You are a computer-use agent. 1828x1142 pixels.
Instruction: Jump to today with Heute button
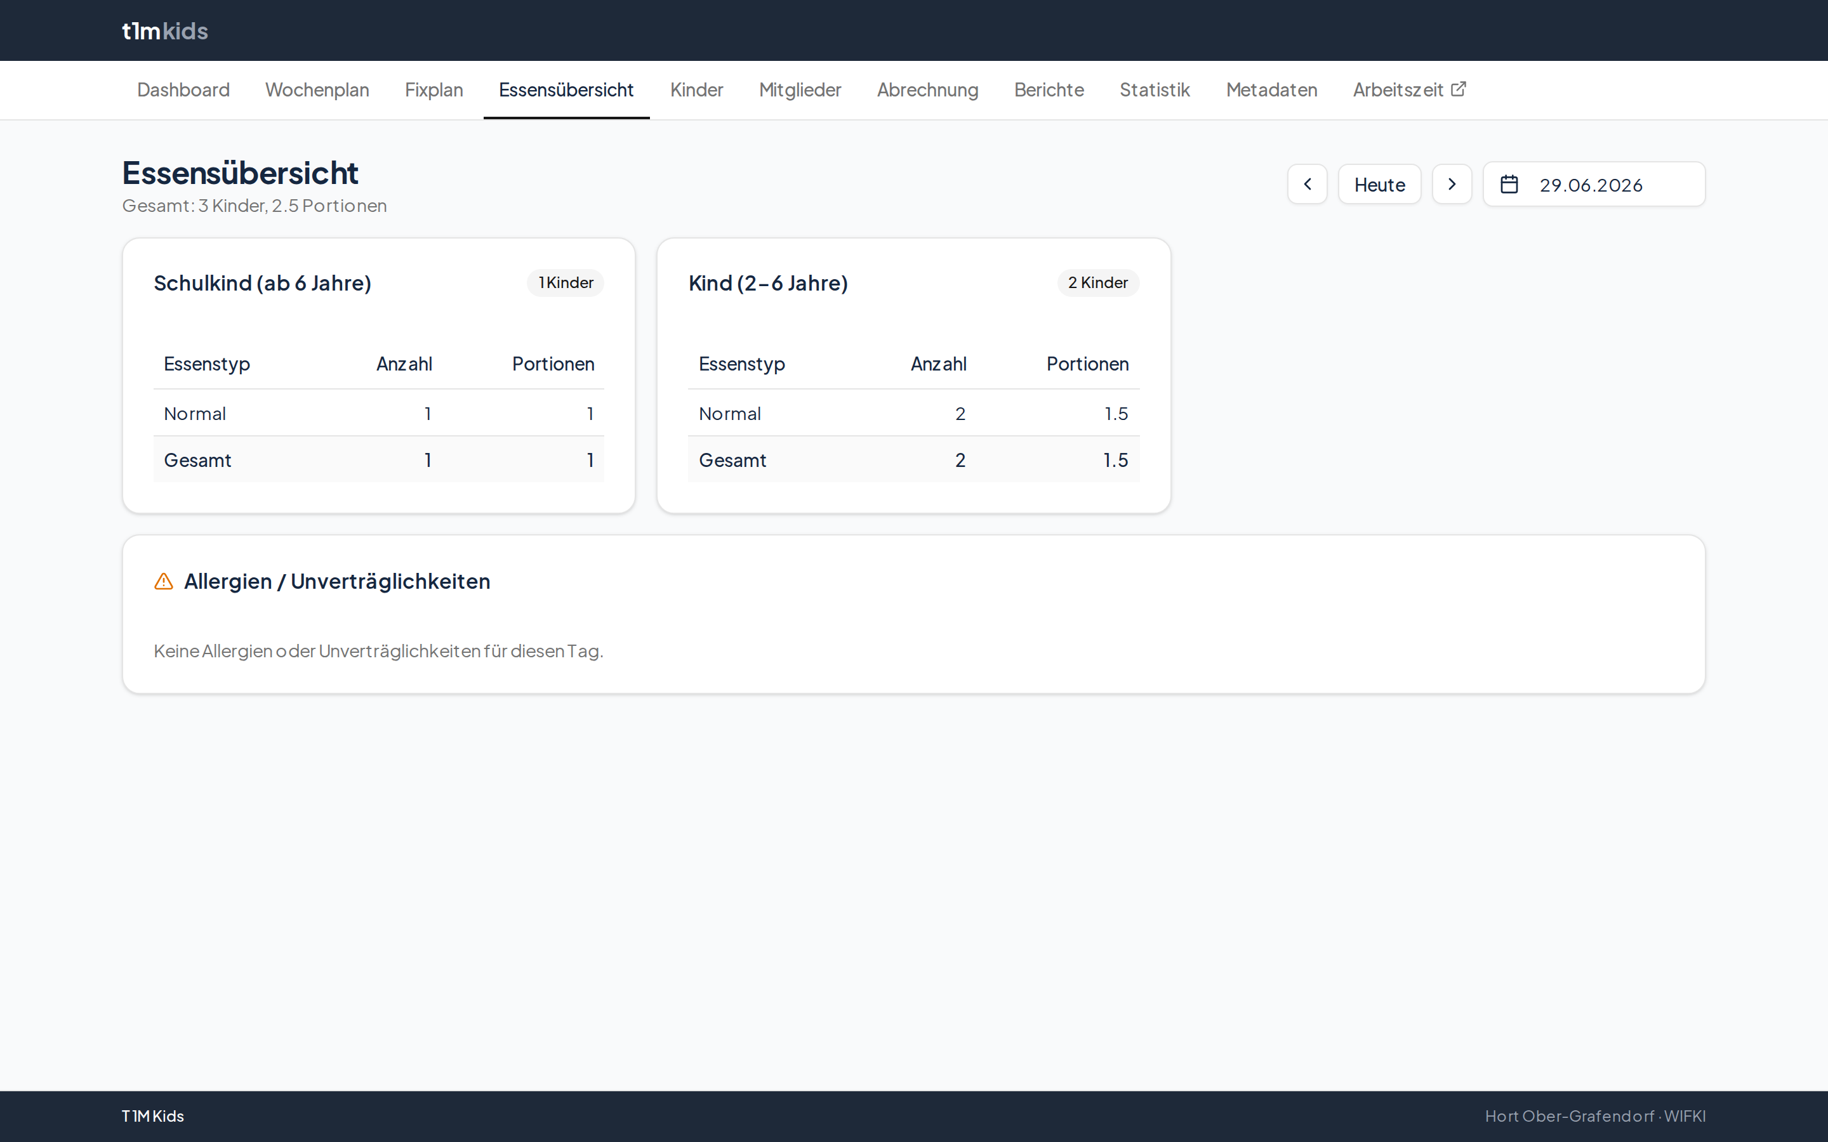pyautogui.click(x=1379, y=184)
